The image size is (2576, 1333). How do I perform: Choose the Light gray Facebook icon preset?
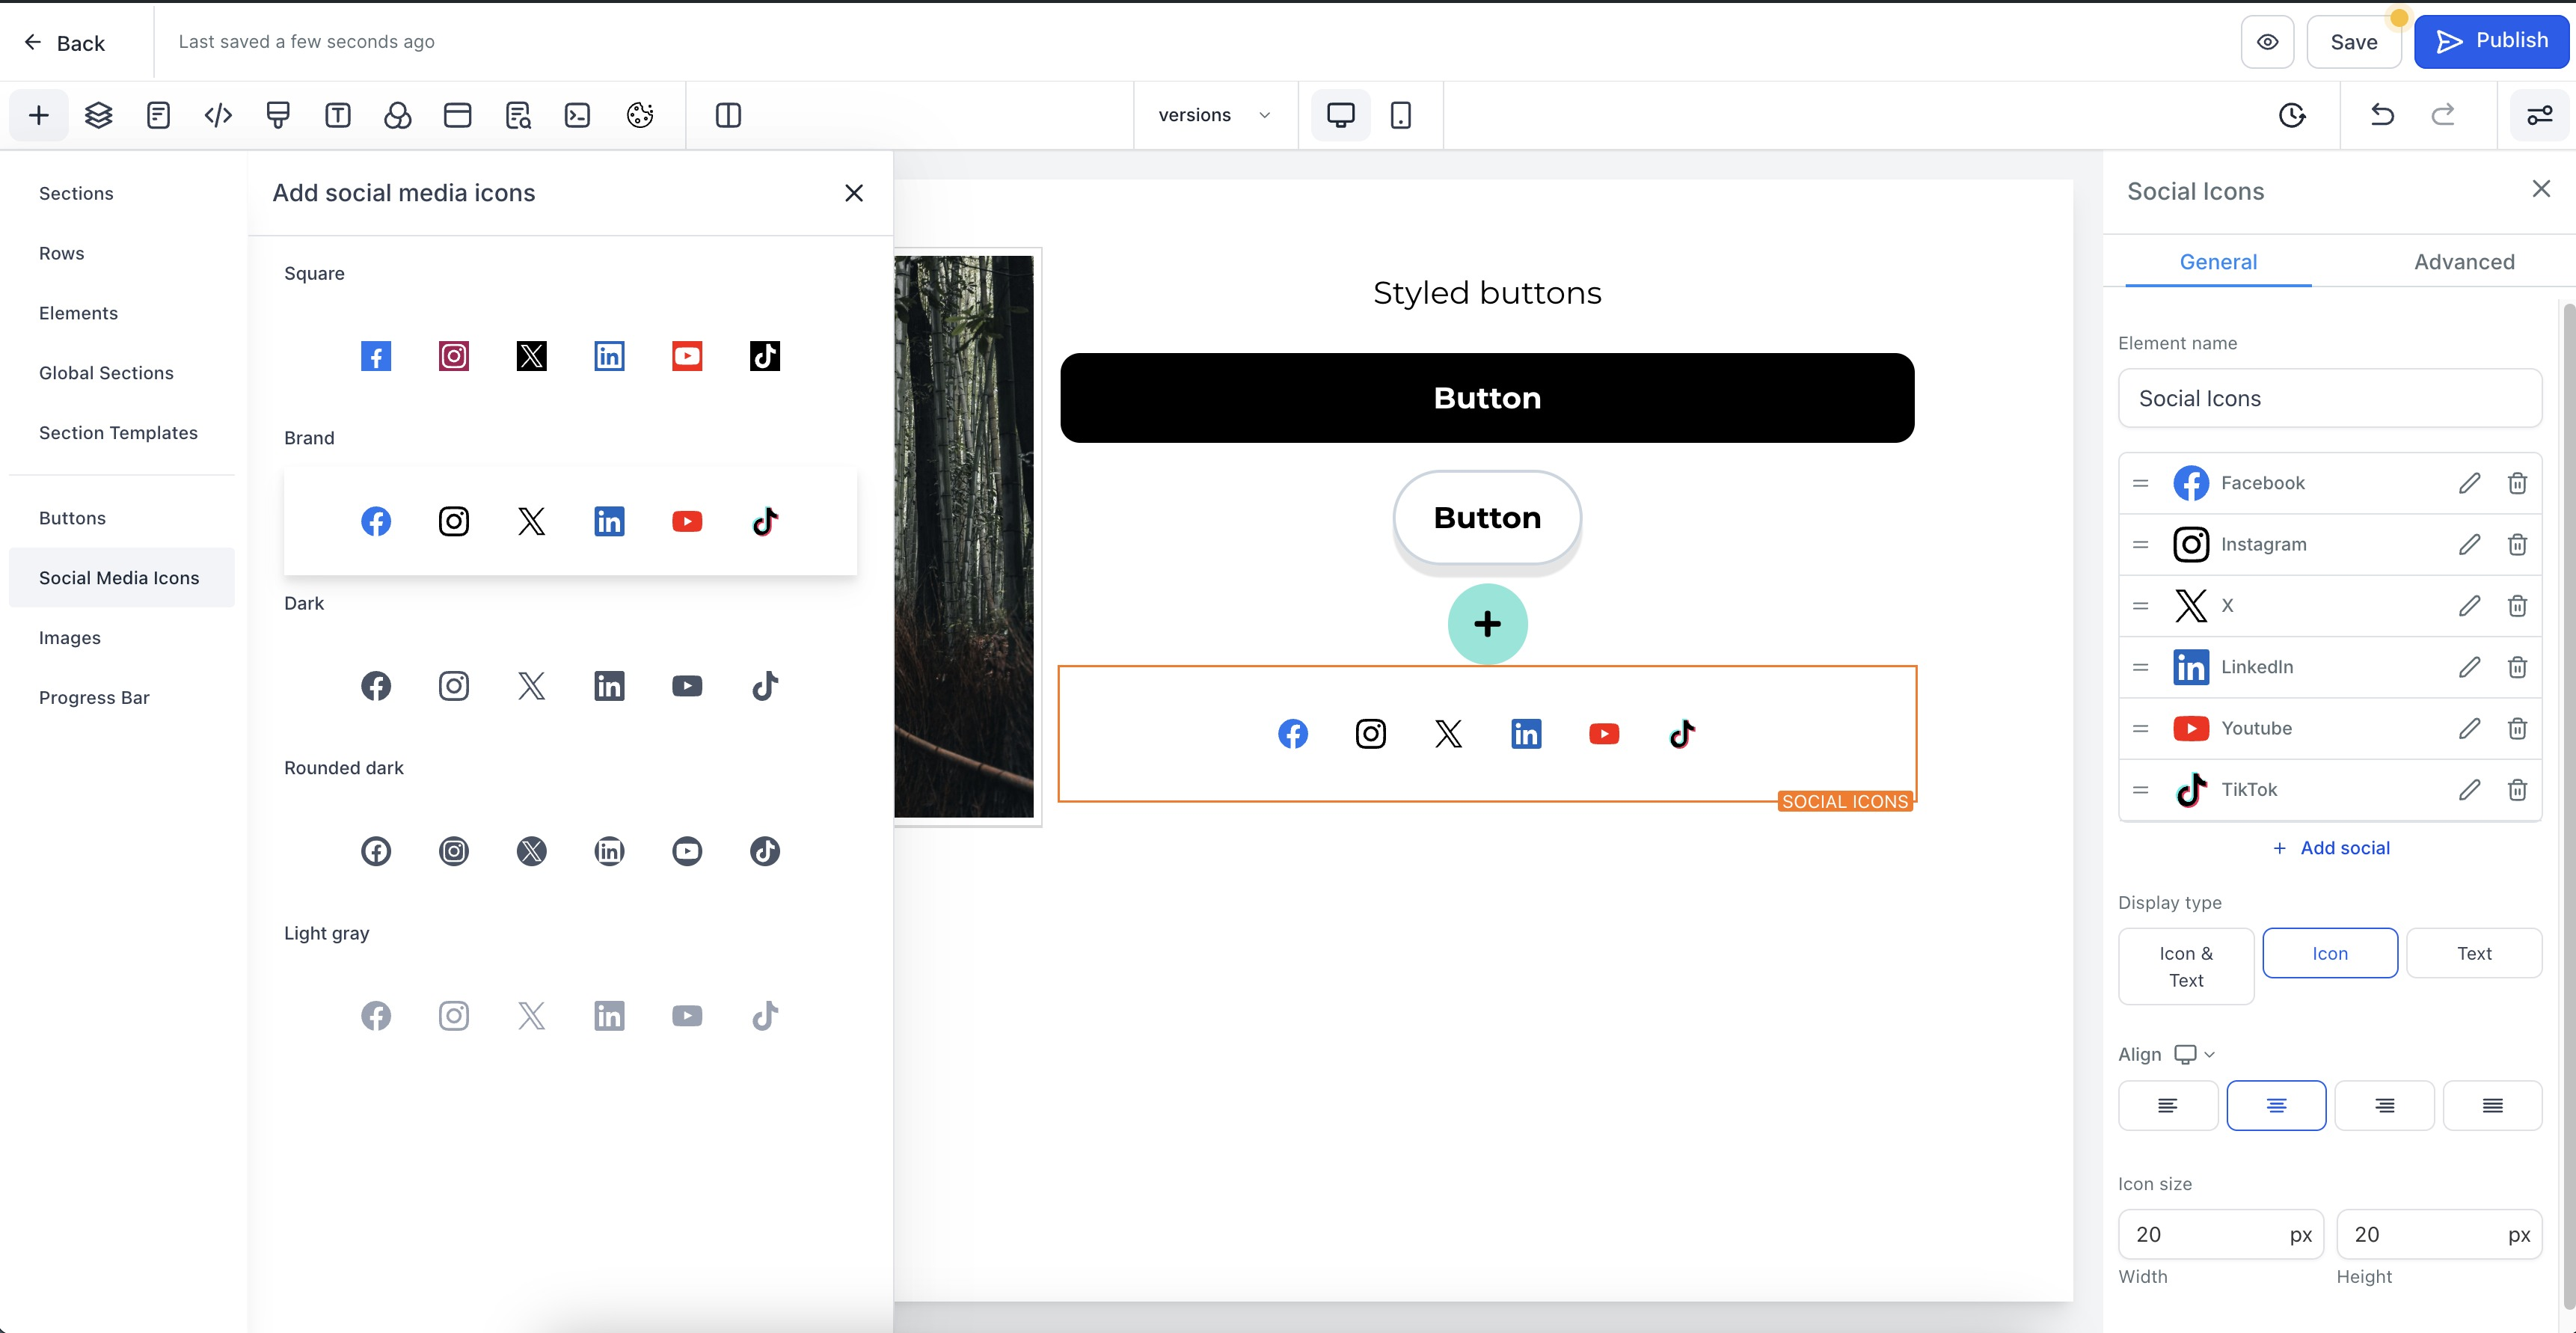[376, 1016]
